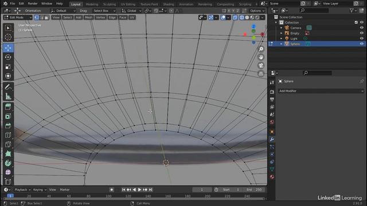Open the Edit Mode dropdown
367x206 pixels.
18,18
